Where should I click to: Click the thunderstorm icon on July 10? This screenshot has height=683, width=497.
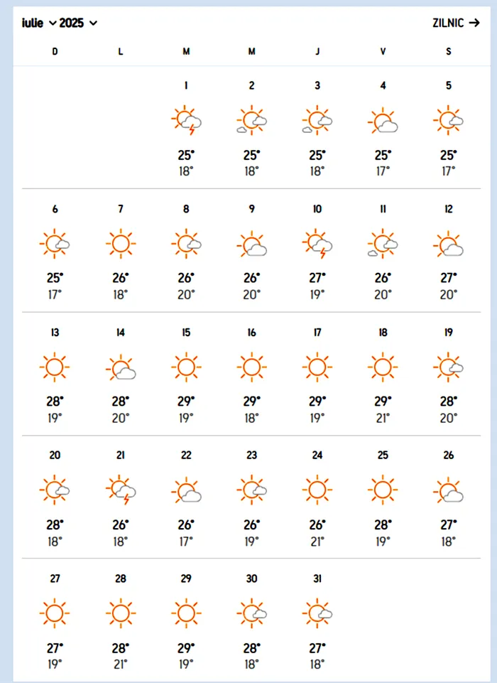pos(317,244)
